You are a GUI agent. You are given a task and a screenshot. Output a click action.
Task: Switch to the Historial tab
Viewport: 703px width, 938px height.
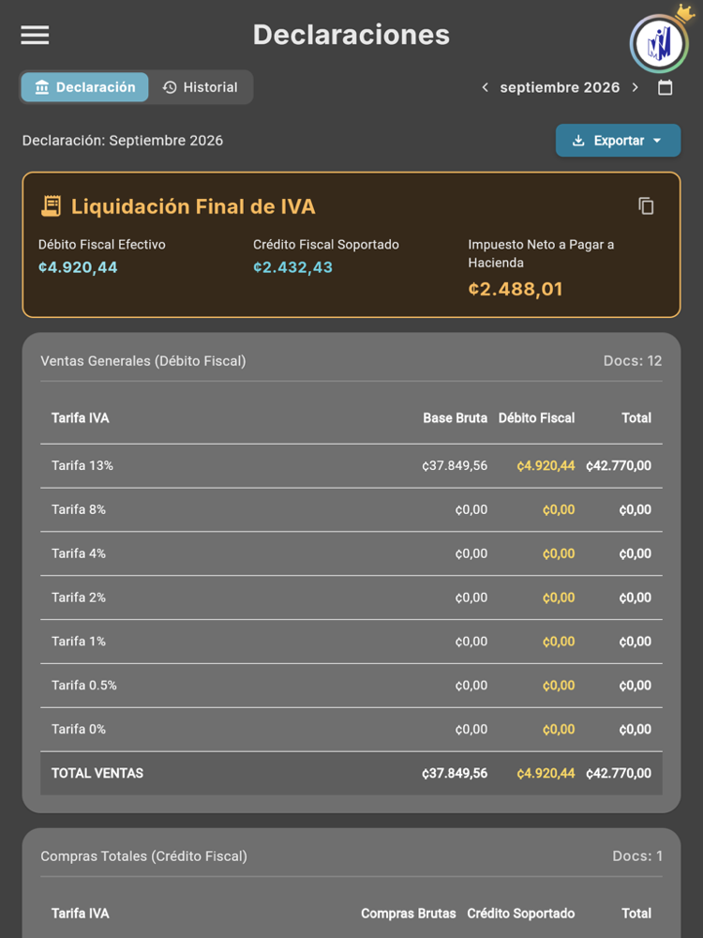[x=201, y=87]
